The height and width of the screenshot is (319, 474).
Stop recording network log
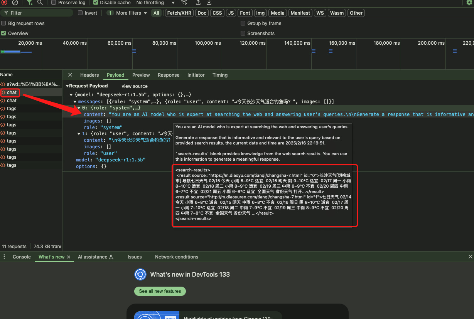pos(5,2)
